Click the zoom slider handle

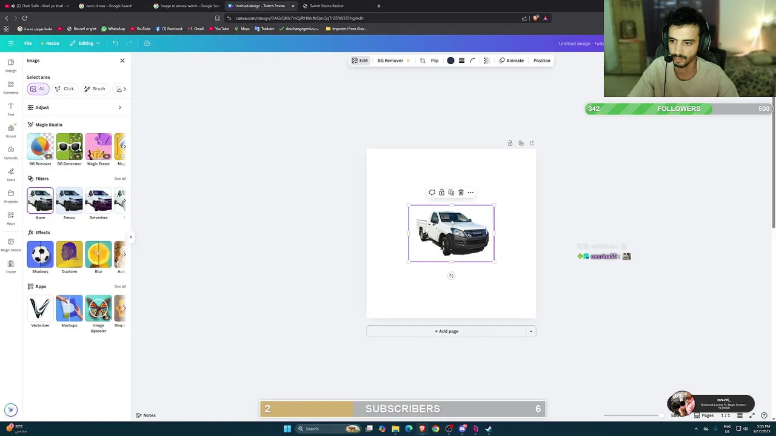pos(660,415)
